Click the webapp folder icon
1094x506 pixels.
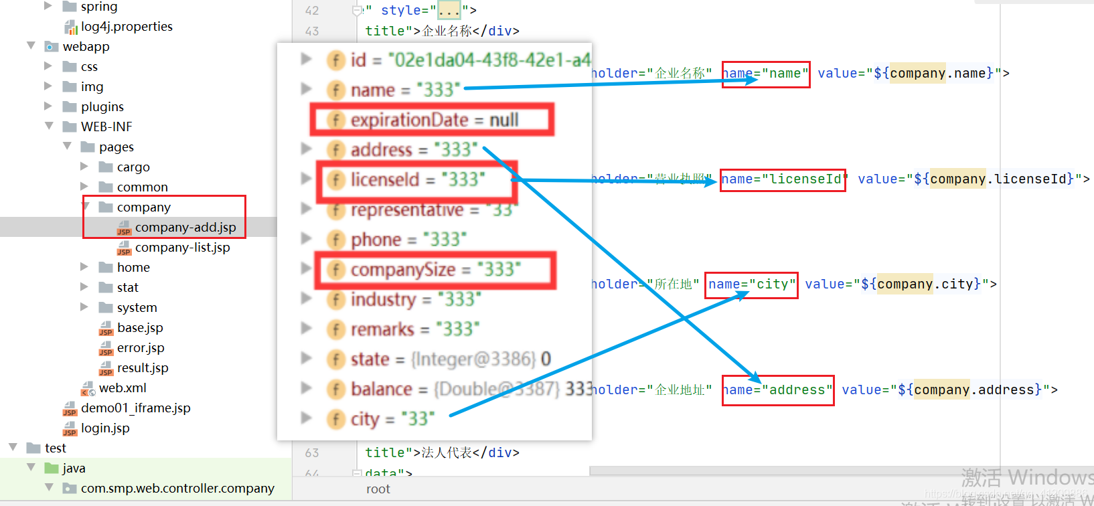pos(52,46)
